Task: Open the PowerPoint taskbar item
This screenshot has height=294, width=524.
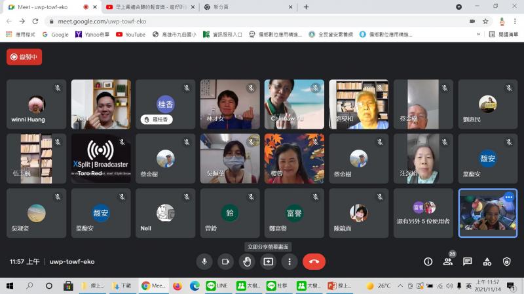Action: tap(340, 286)
